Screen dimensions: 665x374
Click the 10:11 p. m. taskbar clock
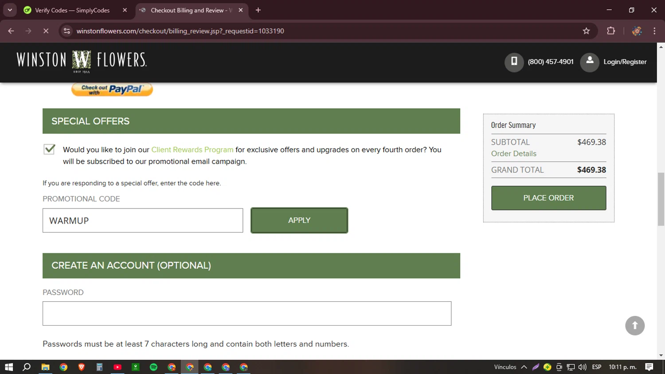622,367
